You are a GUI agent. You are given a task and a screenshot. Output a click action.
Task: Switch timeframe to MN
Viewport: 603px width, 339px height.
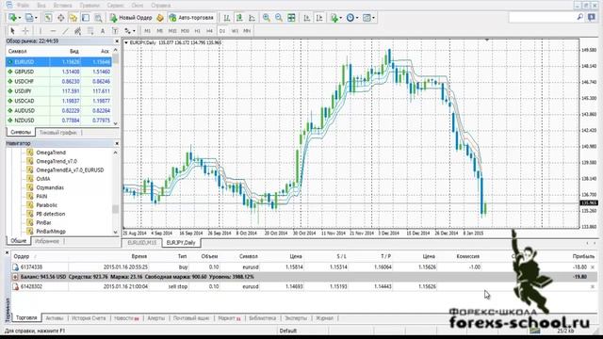coord(247,31)
